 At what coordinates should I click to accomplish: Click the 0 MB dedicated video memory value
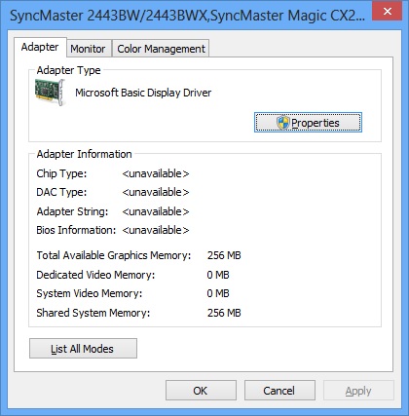218,275
